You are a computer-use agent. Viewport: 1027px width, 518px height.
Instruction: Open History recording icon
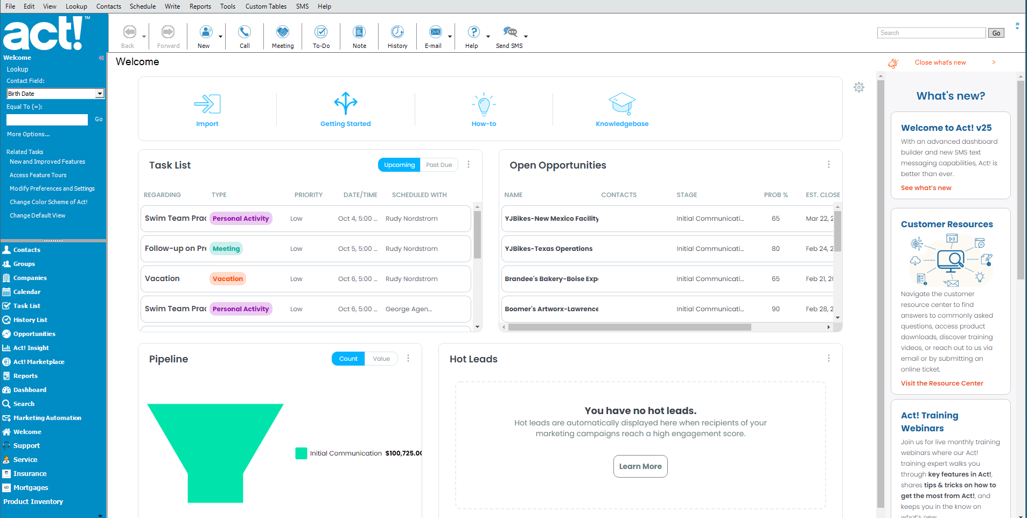397,32
